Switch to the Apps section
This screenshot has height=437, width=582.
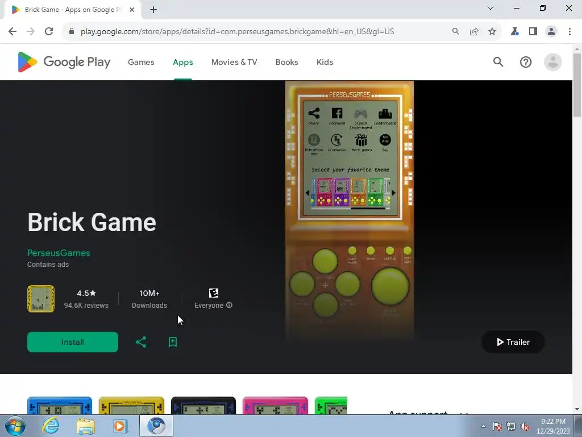(183, 62)
